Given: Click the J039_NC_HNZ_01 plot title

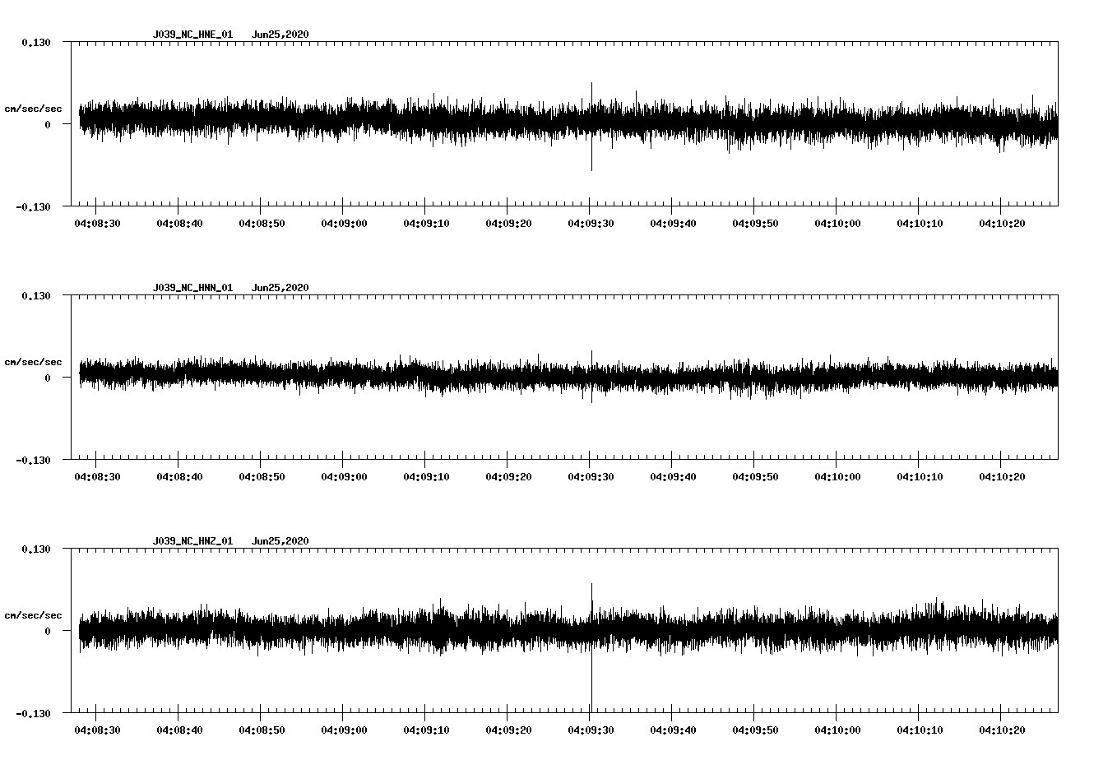Looking at the screenshot, I should pos(192,541).
